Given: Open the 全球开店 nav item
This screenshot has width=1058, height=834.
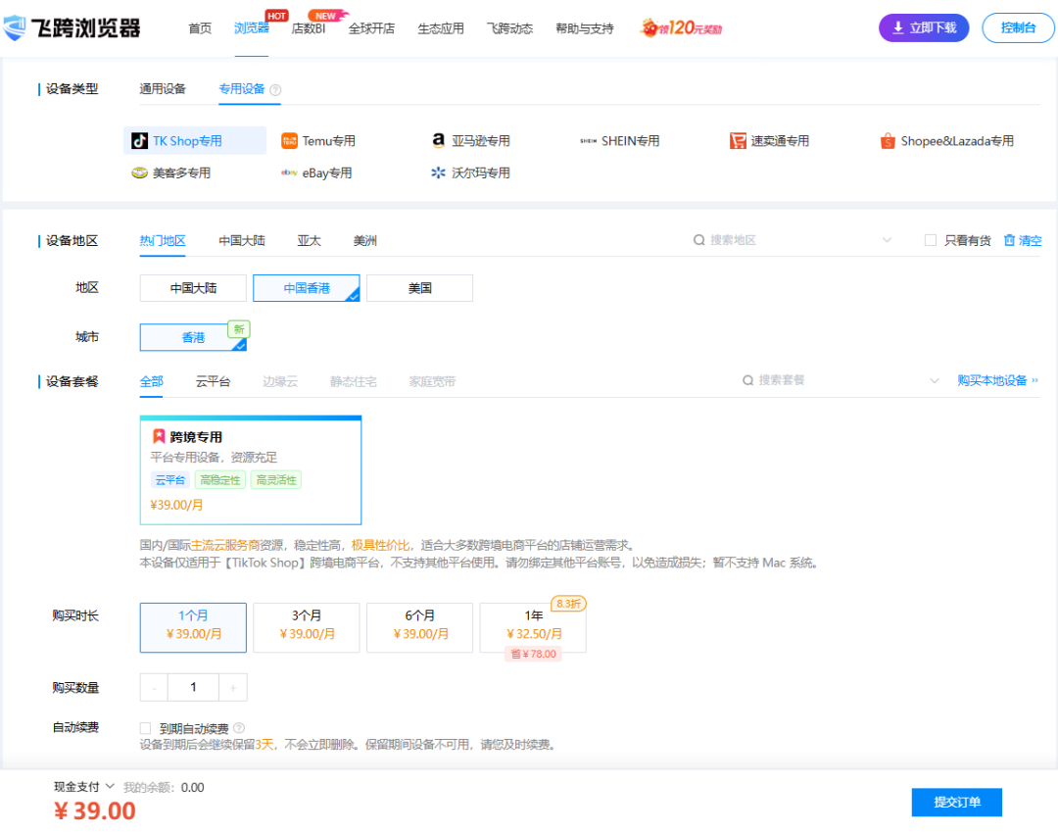Looking at the screenshot, I should 372,28.
